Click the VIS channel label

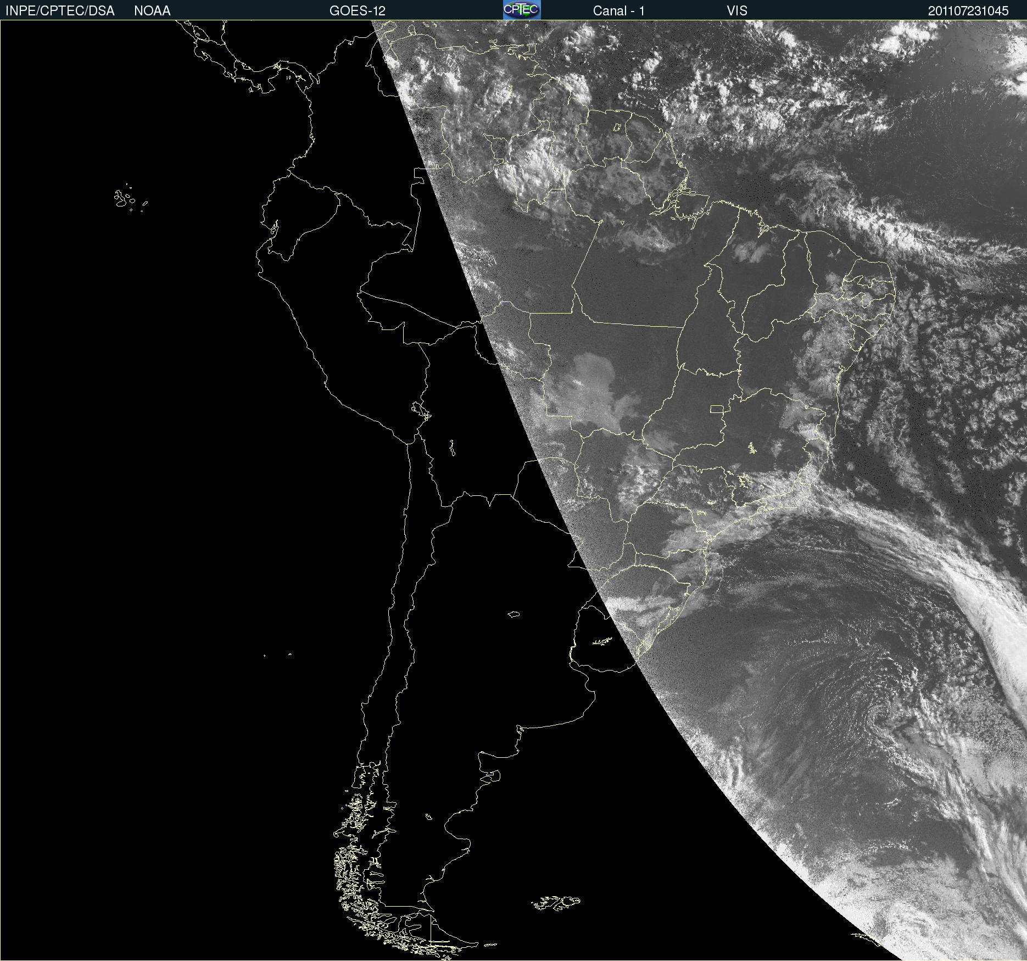pyautogui.click(x=737, y=11)
